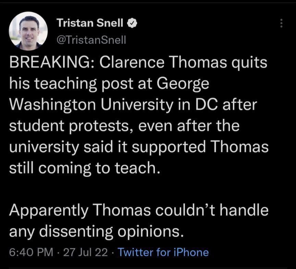Image resolution: width=296 pixels, height=269 pixels.
Task: Click the separator dot before Twitter for iPhone
Action: coord(113,252)
